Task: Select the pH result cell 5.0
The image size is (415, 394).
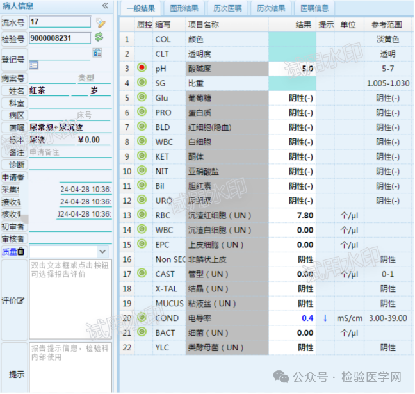Action: click(293, 69)
